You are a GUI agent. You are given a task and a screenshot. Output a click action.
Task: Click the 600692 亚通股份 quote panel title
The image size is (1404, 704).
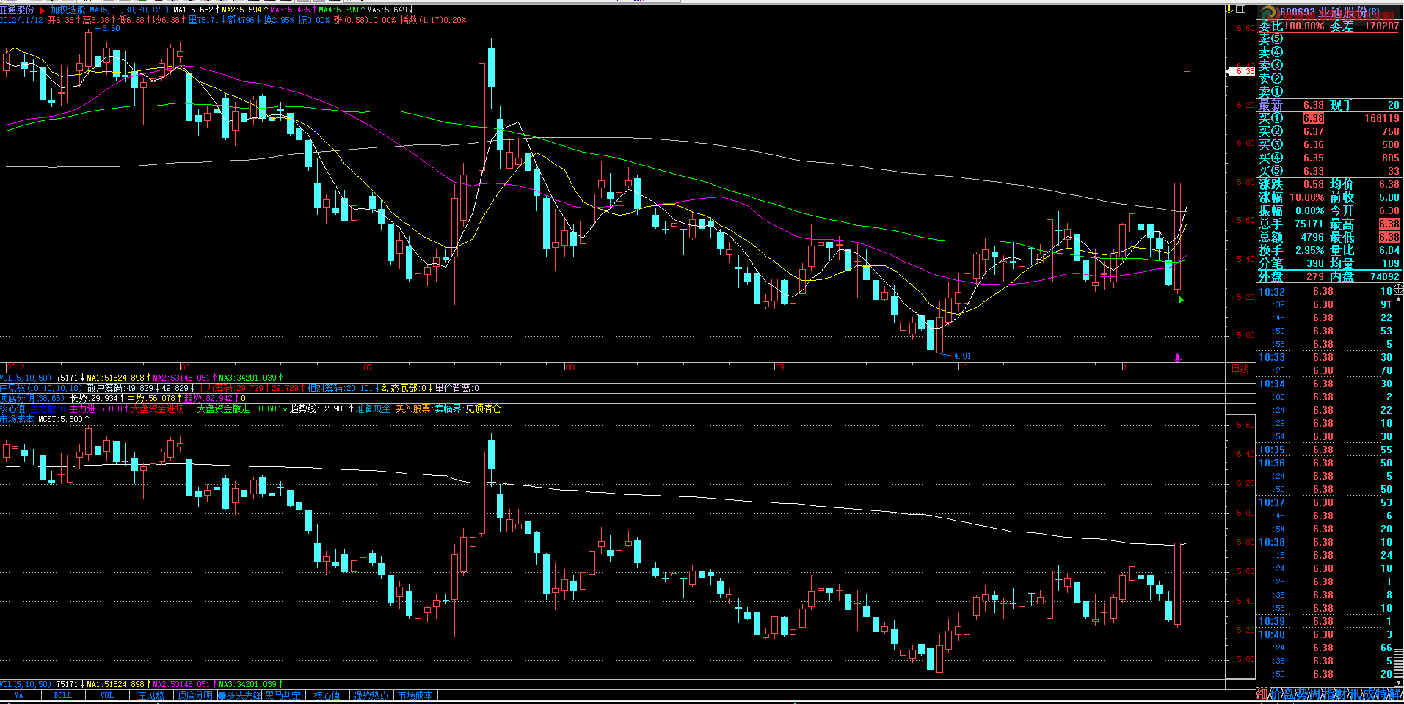1330,12
